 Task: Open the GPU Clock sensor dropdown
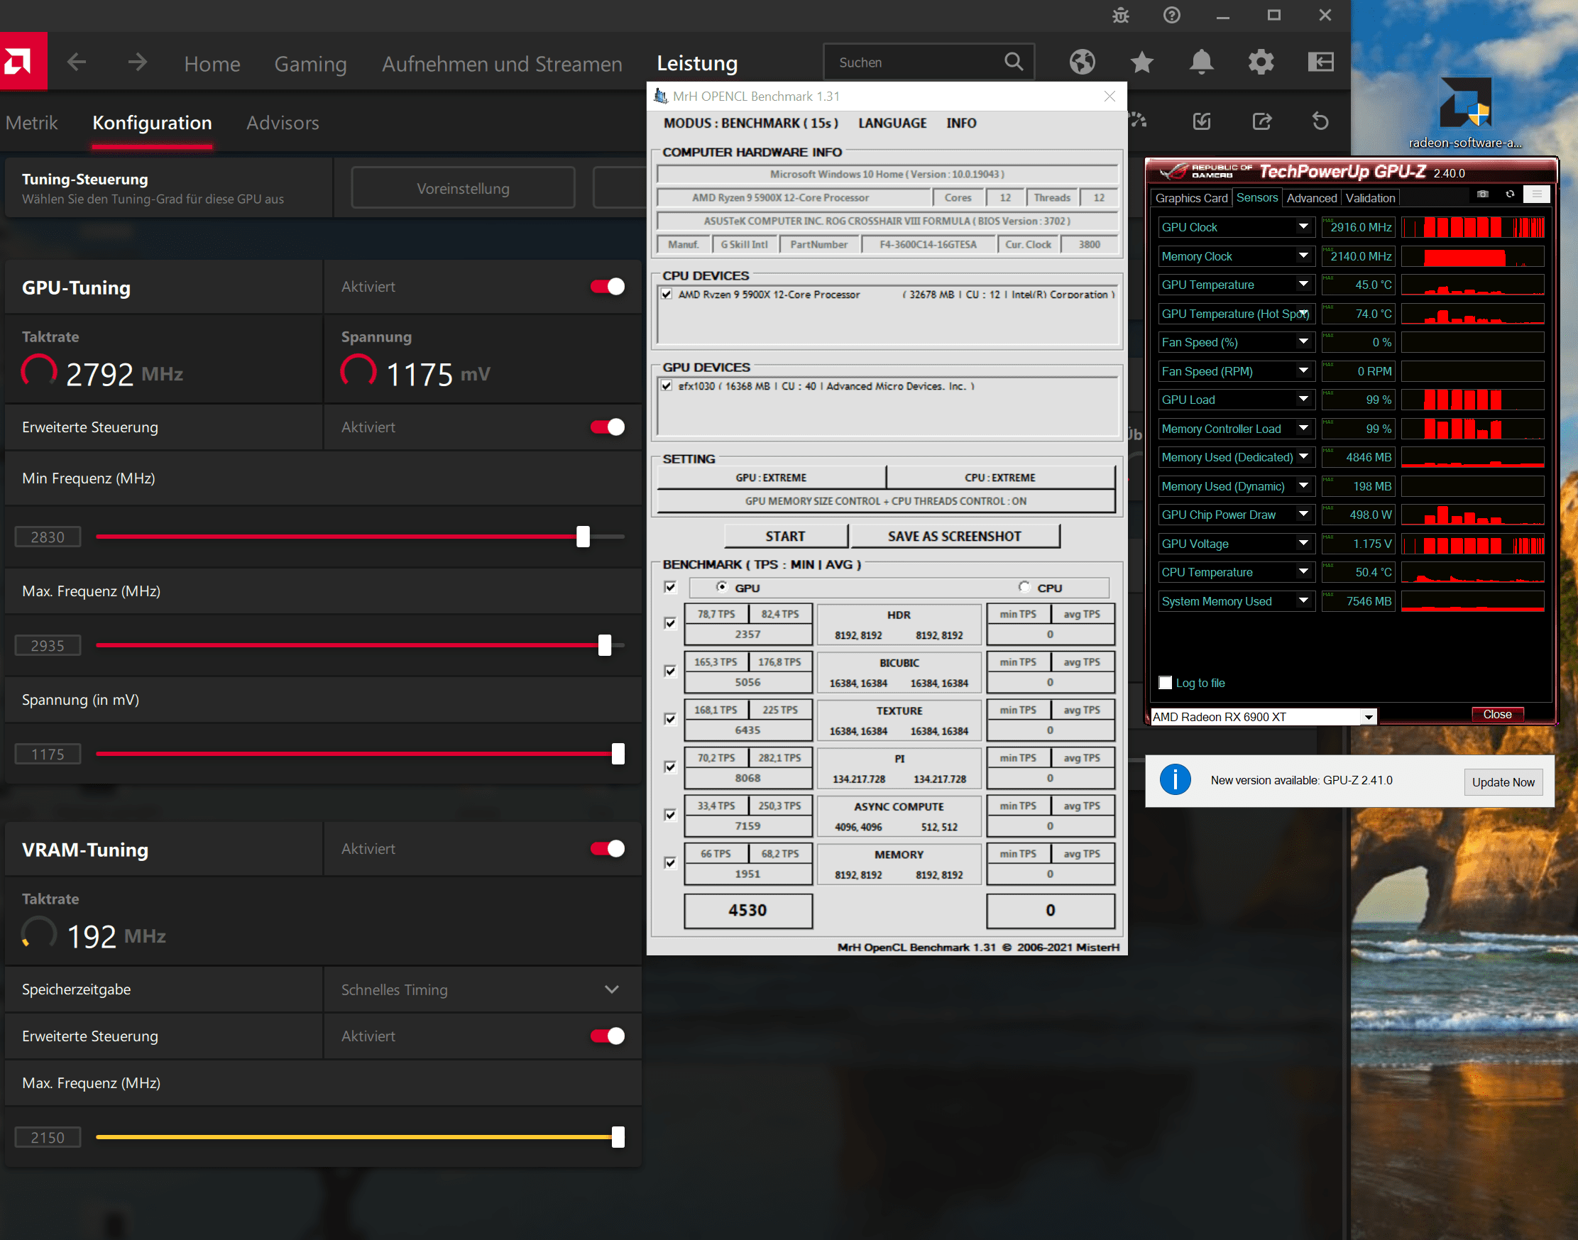pos(1303,227)
